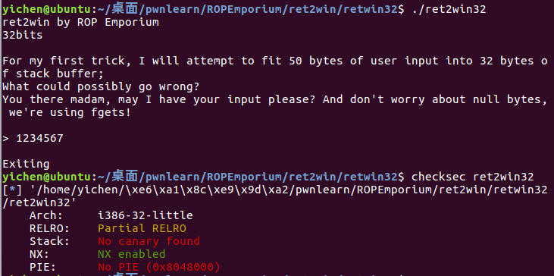Click the 'Partial RELRO' yellow text
The height and width of the screenshot is (276, 554).
pyautogui.click(x=142, y=228)
